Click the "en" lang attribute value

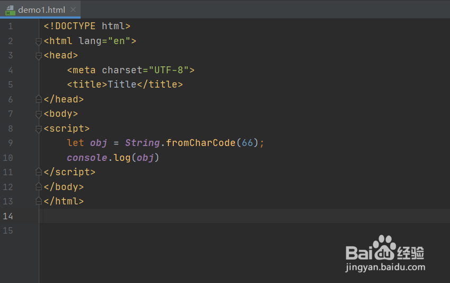tap(119, 41)
